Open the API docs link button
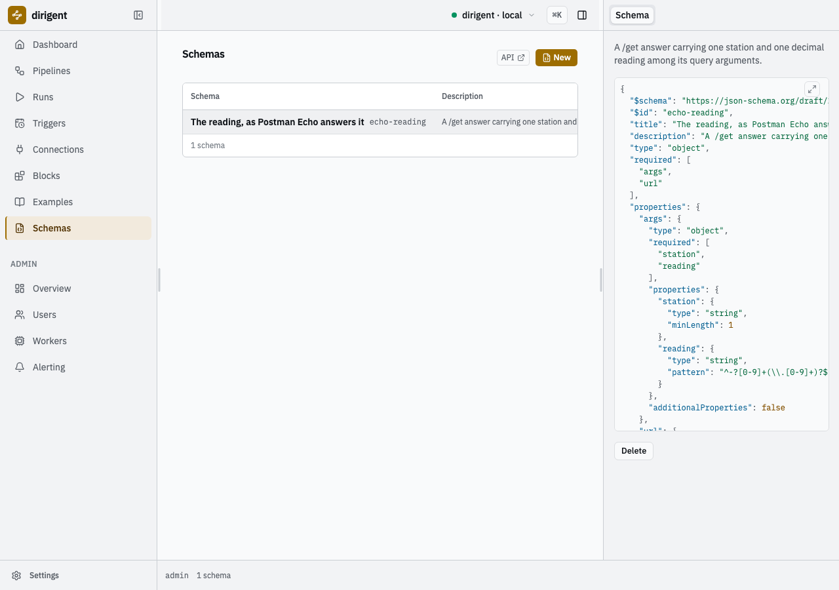Screen dimensions: 839x590 pos(513,58)
